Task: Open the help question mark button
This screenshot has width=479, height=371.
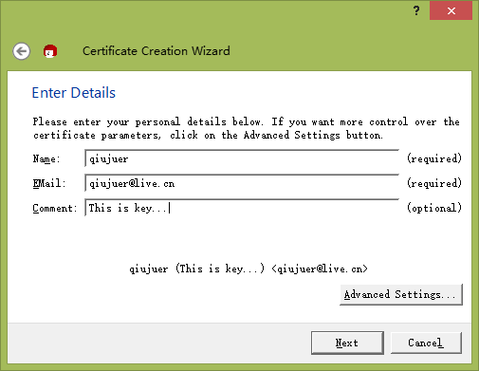Action: click(x=416, y=11)
